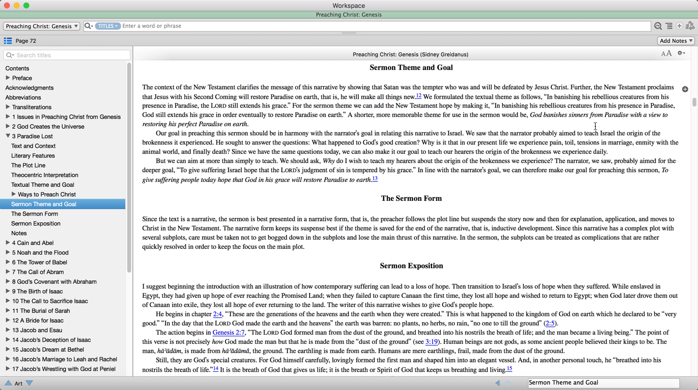Expand 8 God's Covenant with Abraham chapter

point(8,281)
